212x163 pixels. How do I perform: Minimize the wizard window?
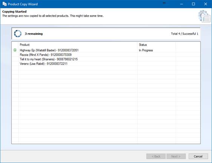181,4
